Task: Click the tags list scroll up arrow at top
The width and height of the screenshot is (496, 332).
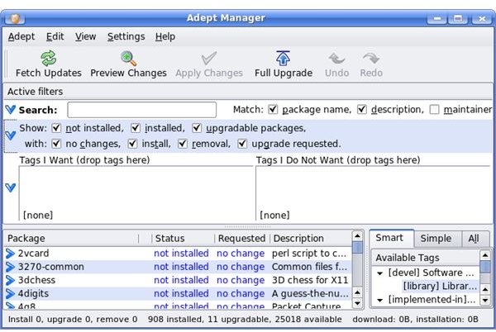Action: [x=484, y=255]
